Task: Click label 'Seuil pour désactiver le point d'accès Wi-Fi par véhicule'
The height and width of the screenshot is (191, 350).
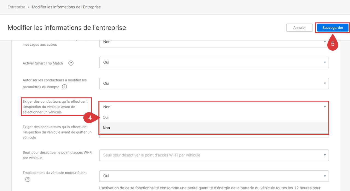Action: coord(57,155)
